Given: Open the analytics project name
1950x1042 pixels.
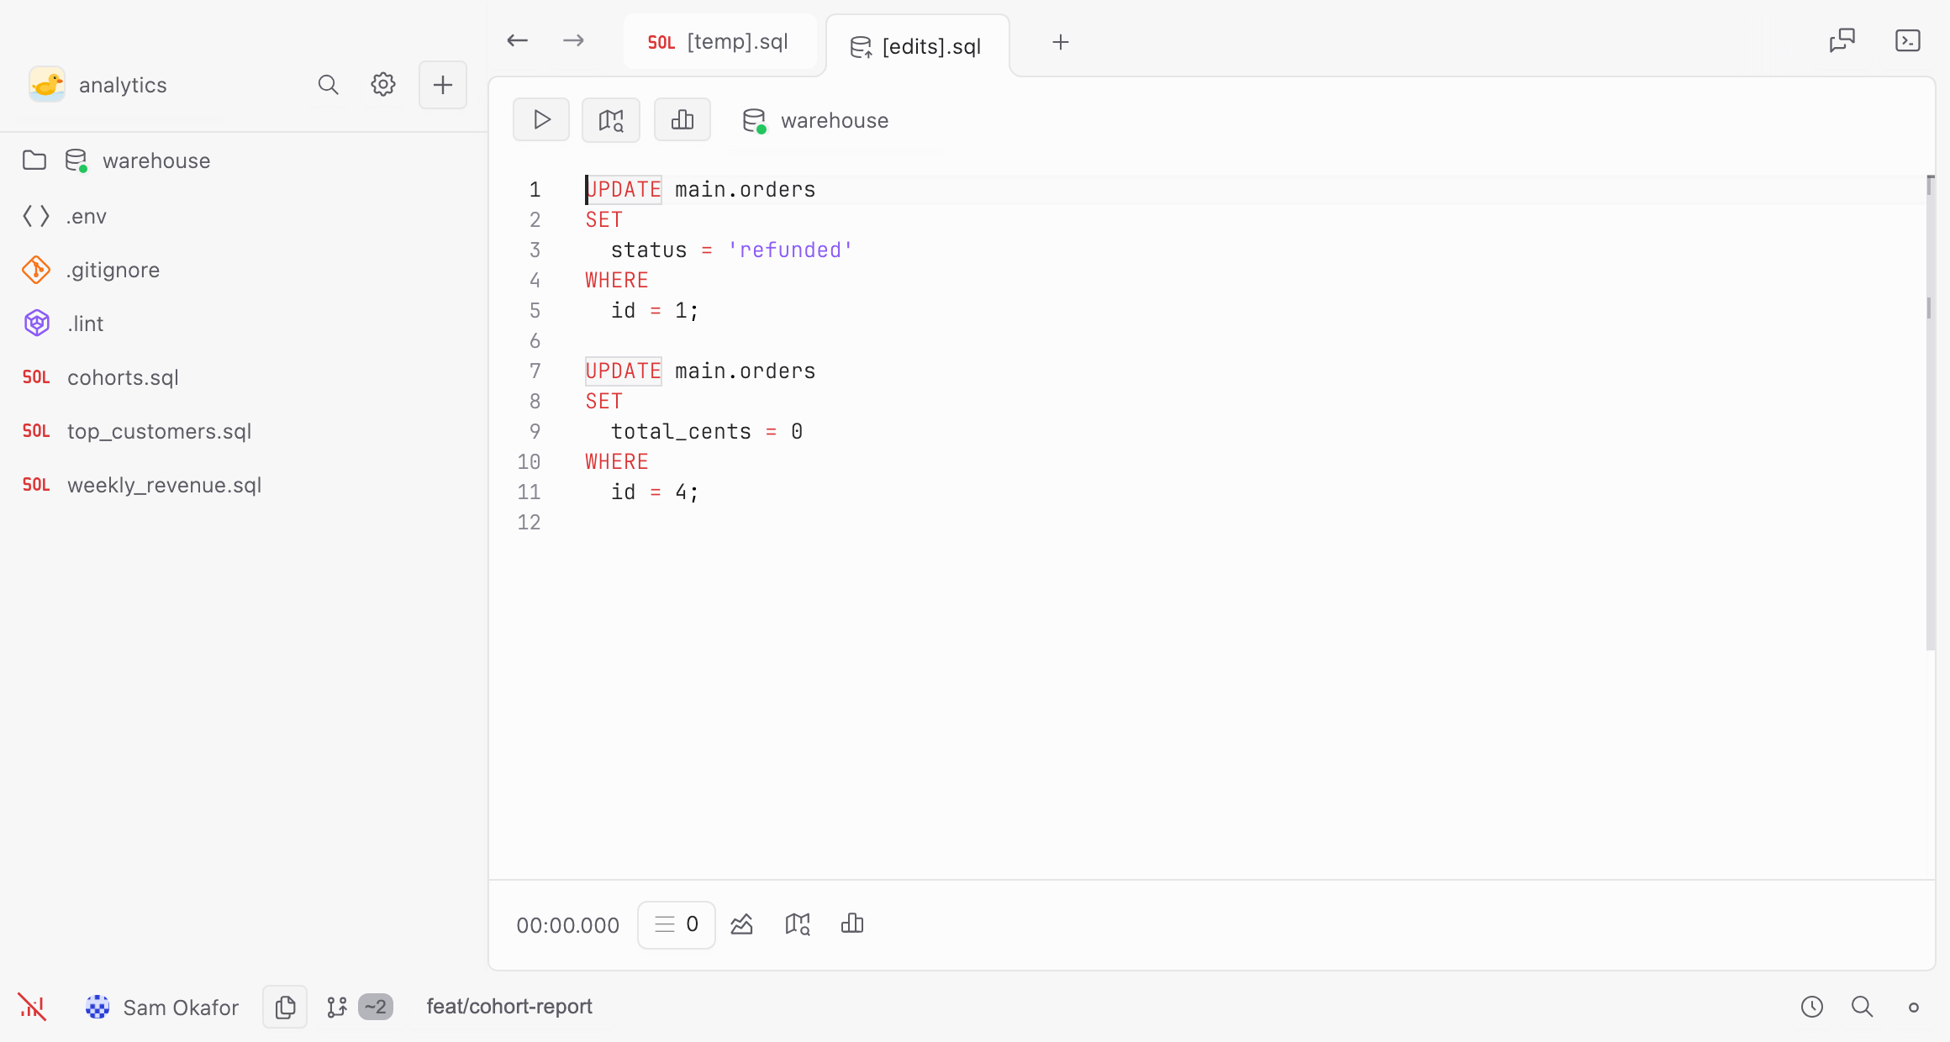Looking at the screenshot, I should tap(123, 85).
